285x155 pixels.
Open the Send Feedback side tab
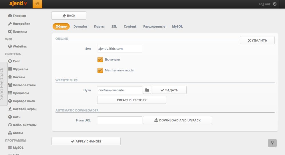[3, 84]
